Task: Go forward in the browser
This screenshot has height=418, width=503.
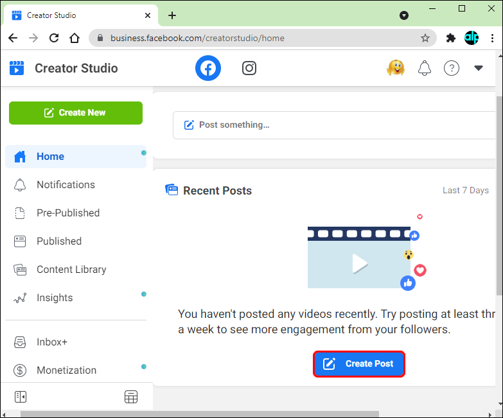Action: tap(33, 38)
